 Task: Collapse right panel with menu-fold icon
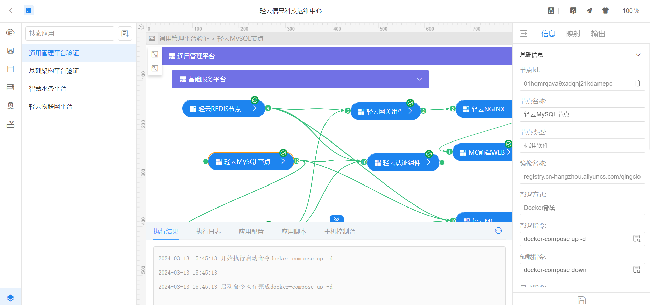[524, 34]
